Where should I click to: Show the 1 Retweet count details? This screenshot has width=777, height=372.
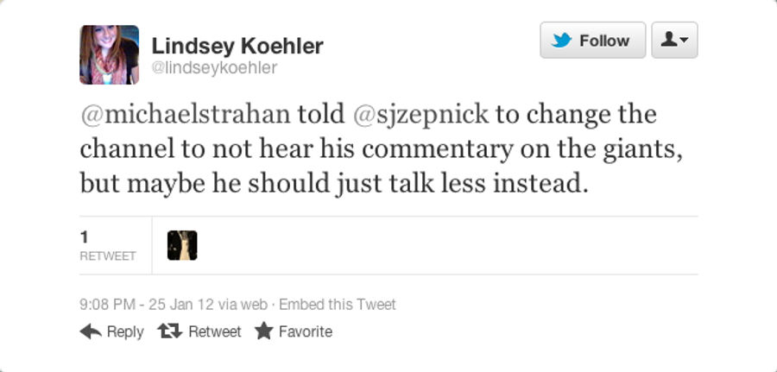(x=108, y=246)
